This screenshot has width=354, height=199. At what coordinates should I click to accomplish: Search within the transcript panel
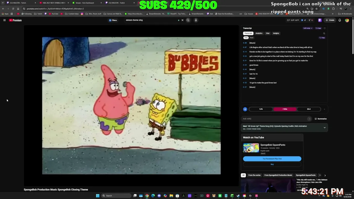point(324,33)
